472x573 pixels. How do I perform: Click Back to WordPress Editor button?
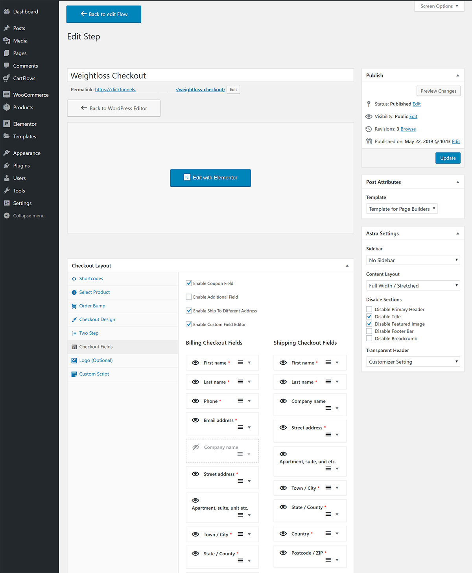114,108
